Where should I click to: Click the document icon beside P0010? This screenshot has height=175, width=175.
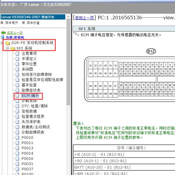17,137
